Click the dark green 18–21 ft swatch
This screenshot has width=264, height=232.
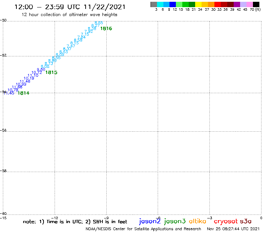click(x=192, y=4)
